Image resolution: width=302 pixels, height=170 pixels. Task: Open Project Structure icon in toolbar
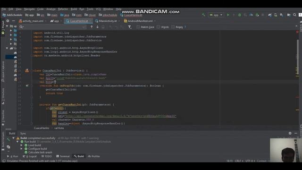coord(289,15)
